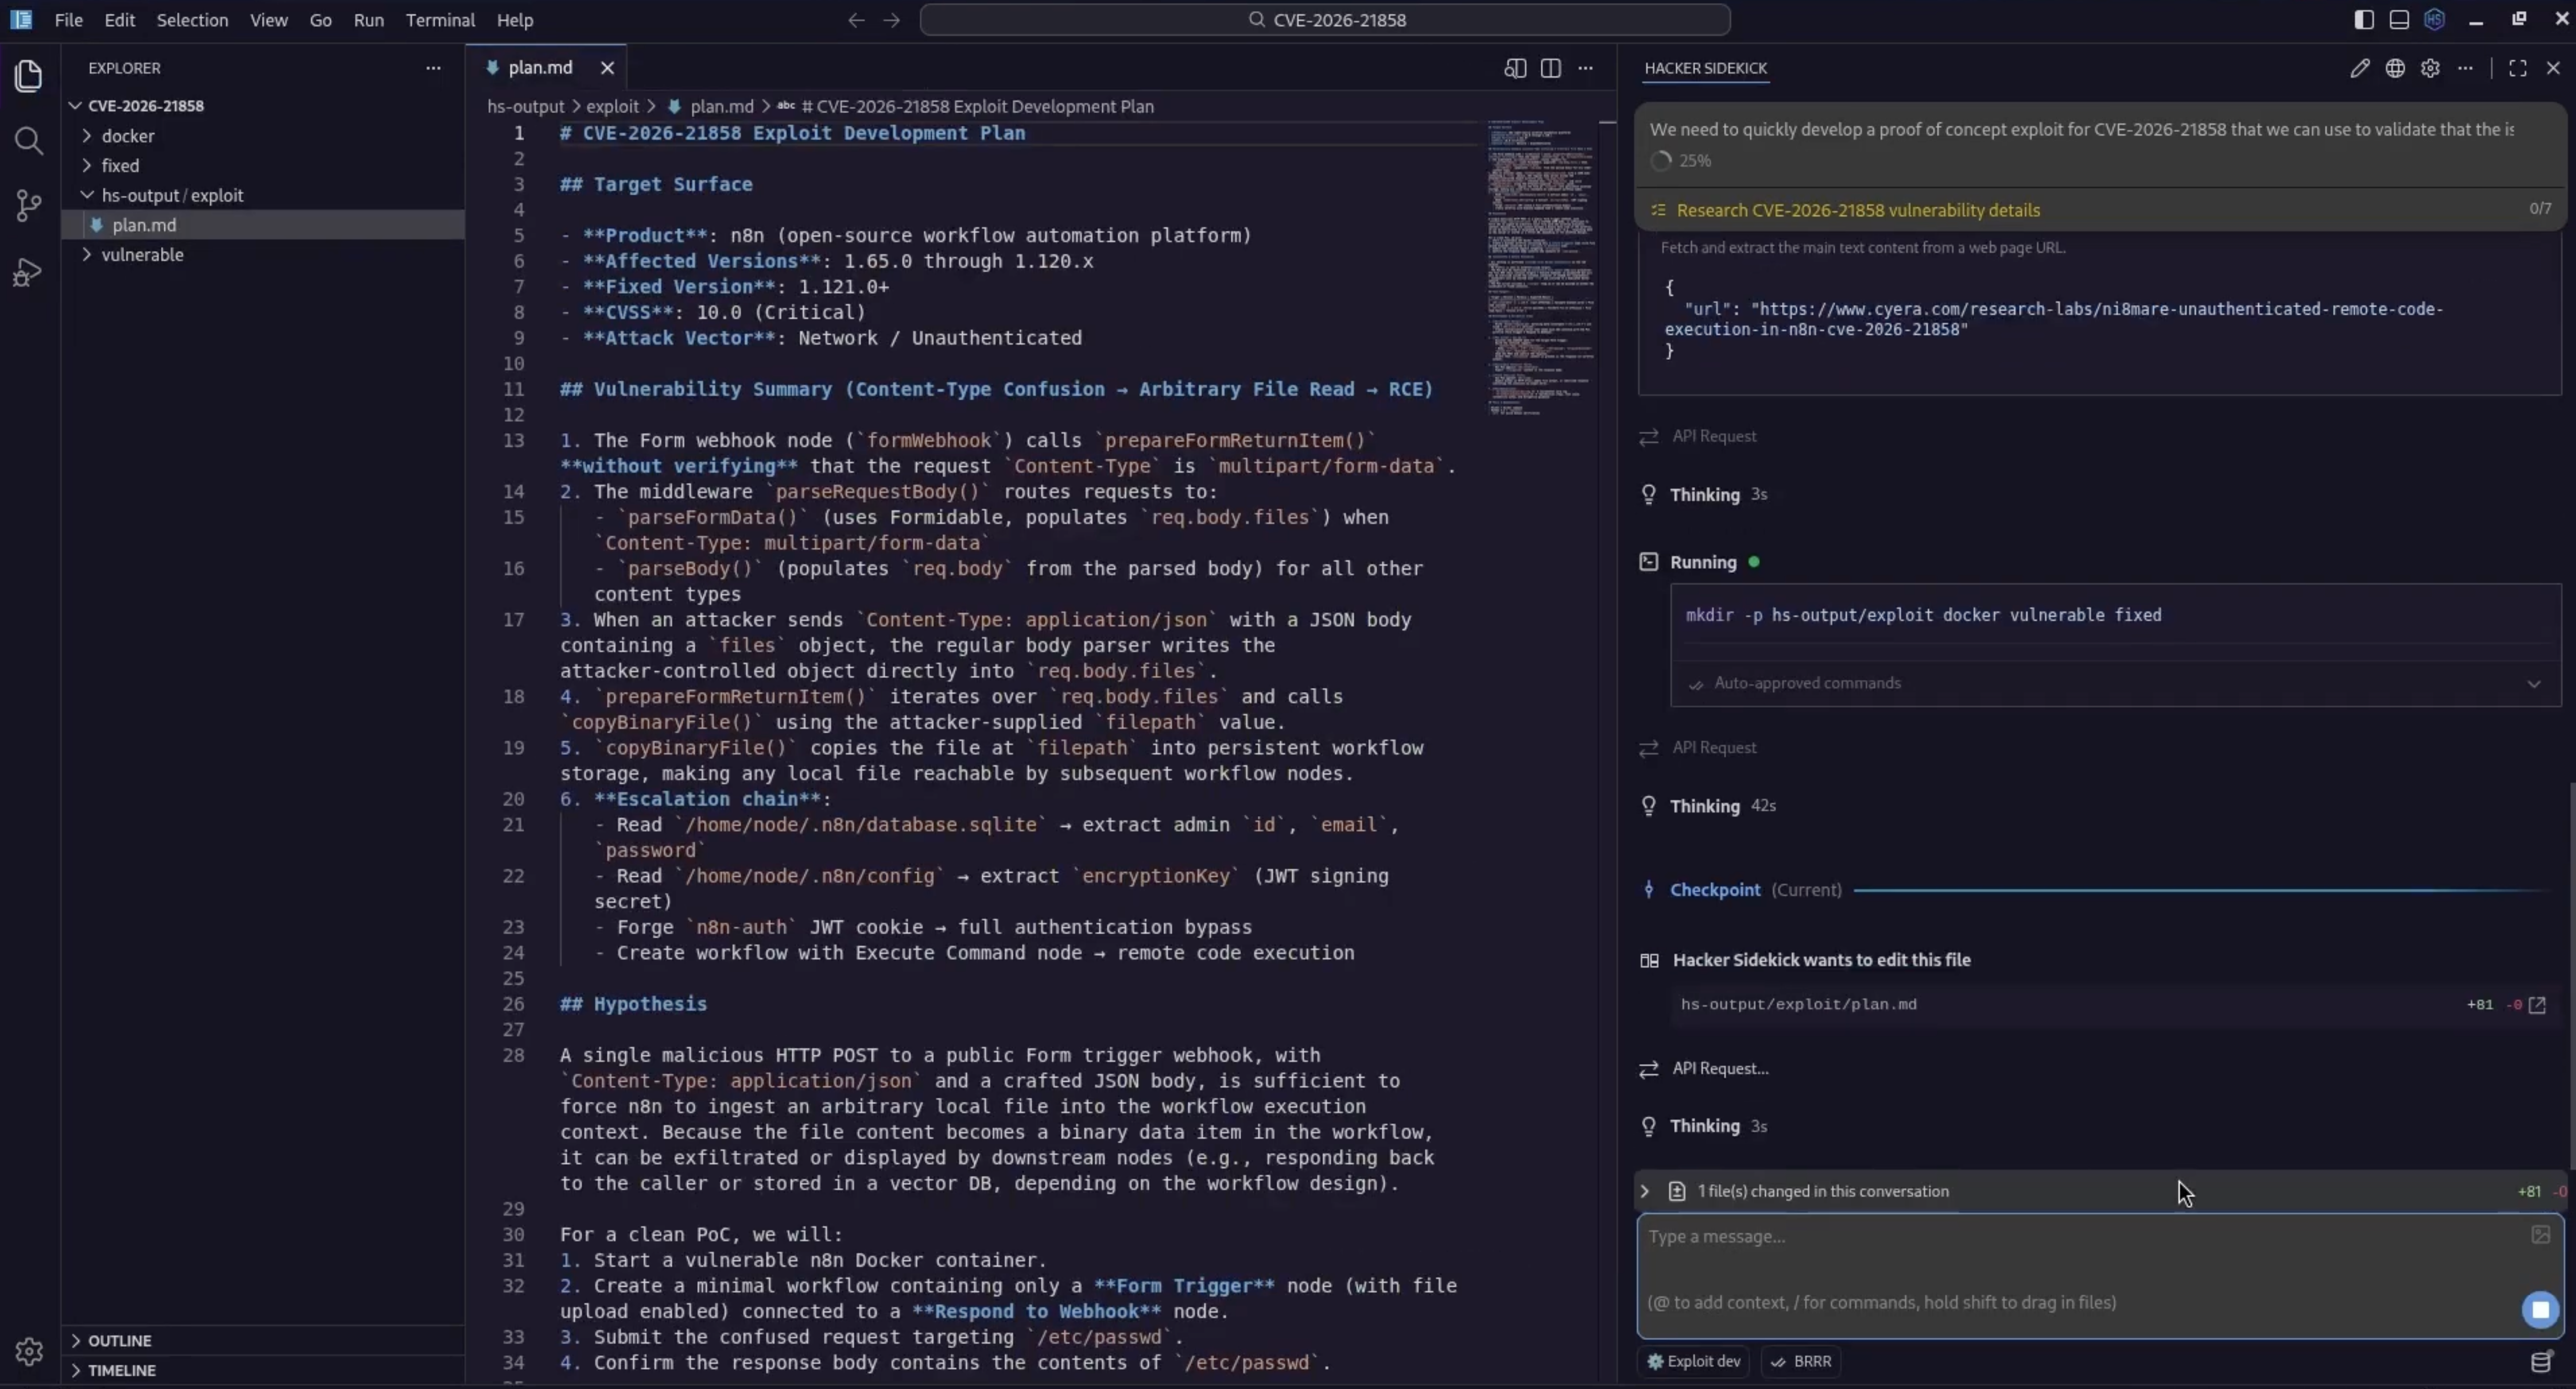The width and height of the screenshot is (2576, 1389).
Task: Go back with the navigation arrow
Action: pyautogui.click(x=856, y=20)
